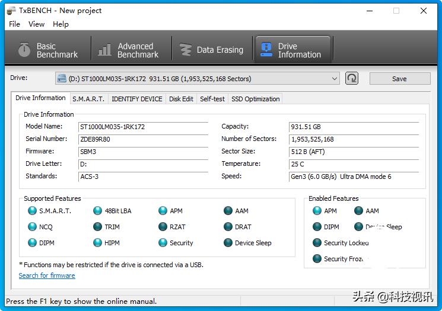
Task: Switch to the SSD Optimization tab
Action: pyautogui.click(x=255, y=99)
